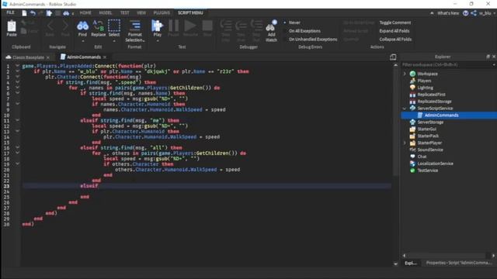Select ReplicatedStorage in Explorer
Image resolution: width=497 pixels, height=279 pixels.
(x=434, y=102)
